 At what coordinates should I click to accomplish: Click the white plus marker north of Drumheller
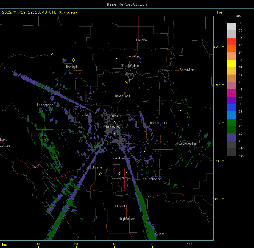(x=180, y=110)
